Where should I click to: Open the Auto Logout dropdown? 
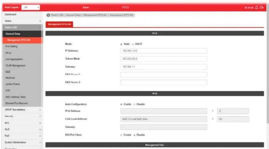pos(31,7)
